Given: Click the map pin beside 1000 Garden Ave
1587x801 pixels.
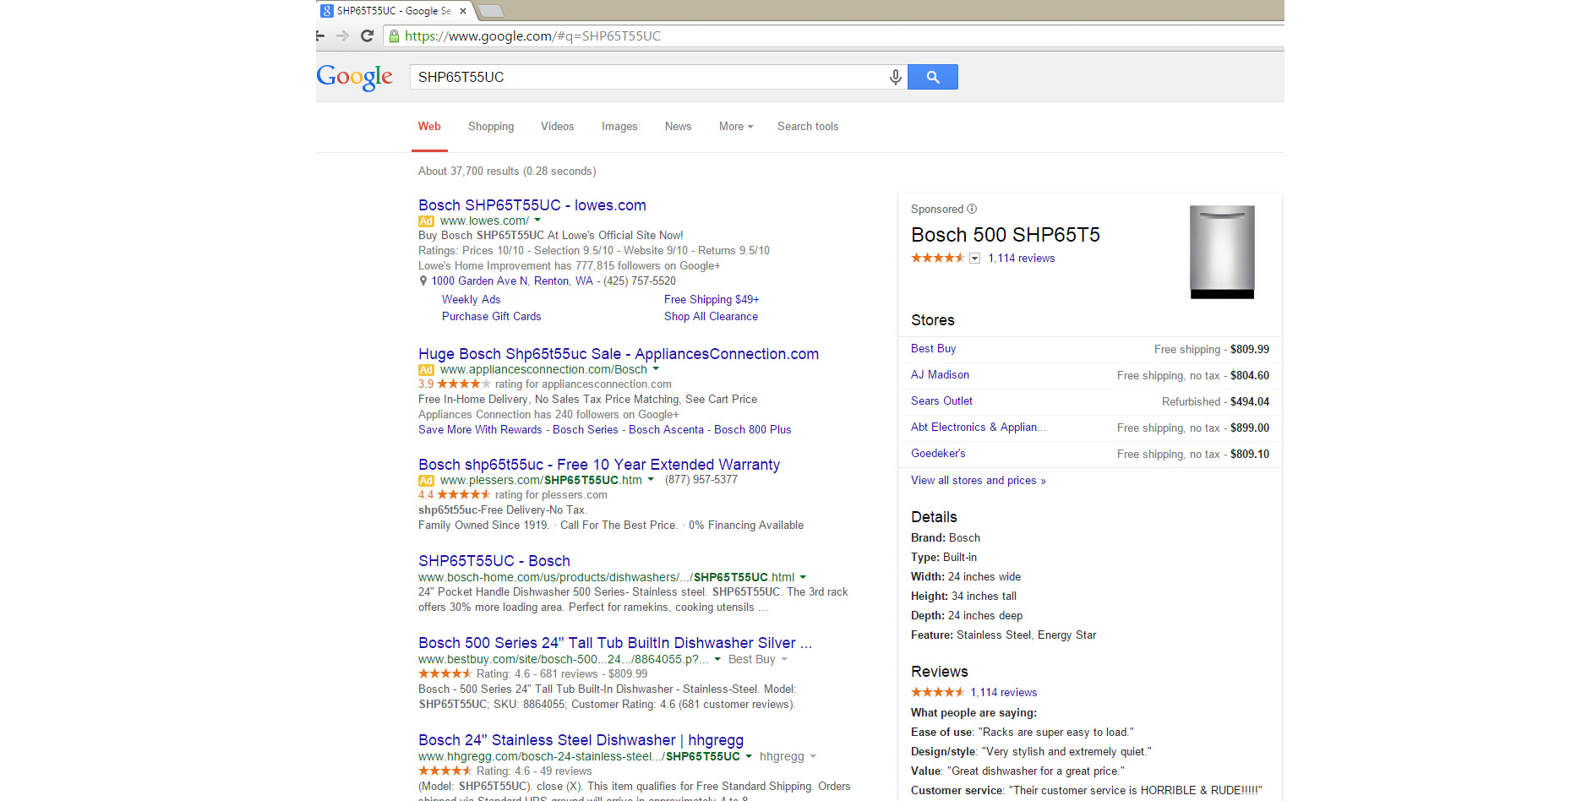Looking at the screenshot, I should point(423,281).
